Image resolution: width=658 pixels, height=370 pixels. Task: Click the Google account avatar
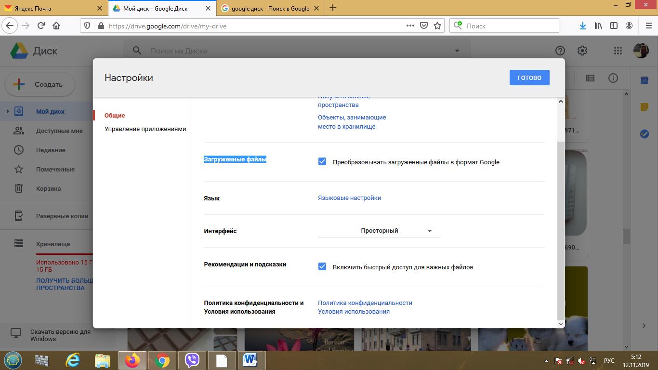(641, 51)
